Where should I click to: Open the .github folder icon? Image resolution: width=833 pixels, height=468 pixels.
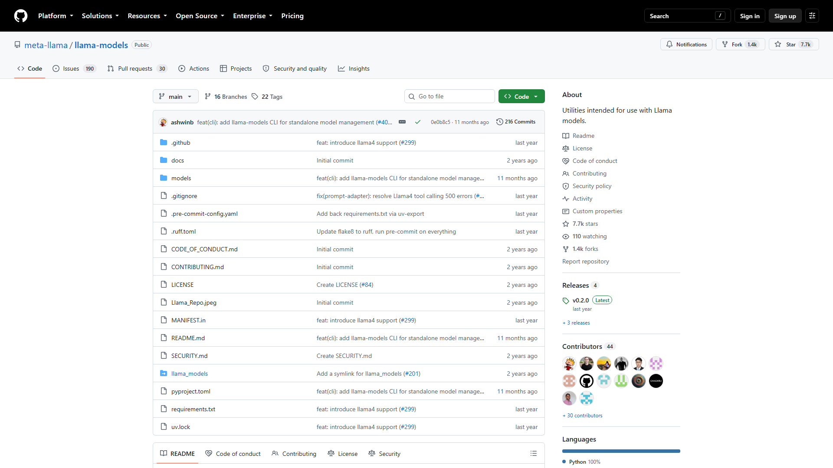tap(164, 143)
